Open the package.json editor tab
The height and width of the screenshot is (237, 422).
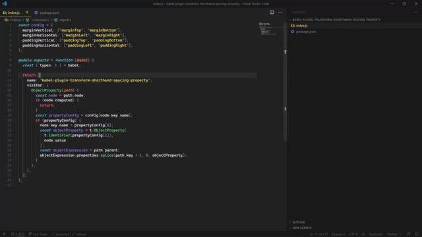[x=47, y=13]
